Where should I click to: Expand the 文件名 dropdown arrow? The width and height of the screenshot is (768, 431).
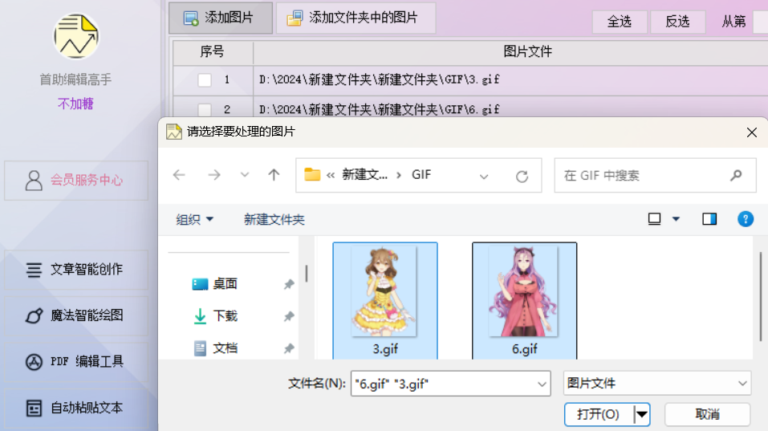pyautogui.click(x=542, y=384)
